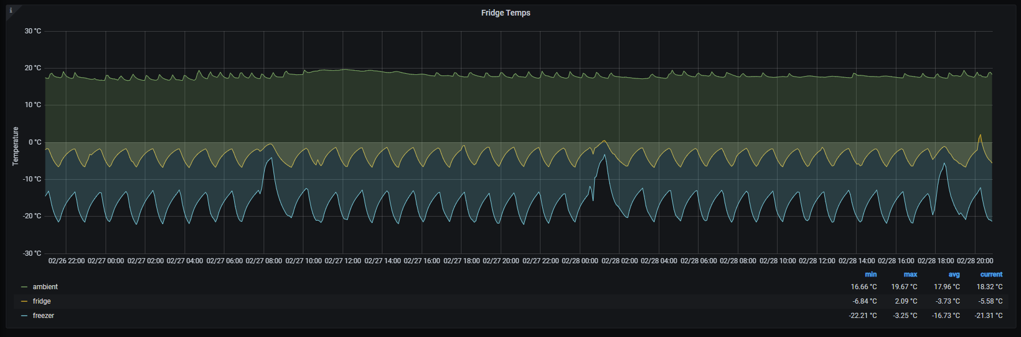Open the Fridge Temps panel title menu
Viewport: 1021px width, 337px height.
505,13
